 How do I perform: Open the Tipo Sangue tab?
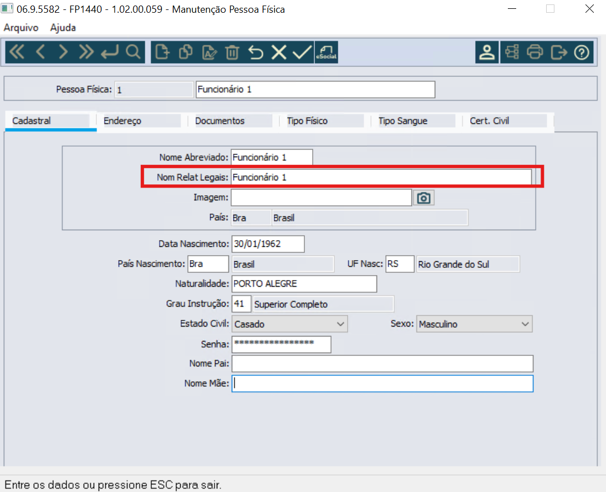[416, 121]
